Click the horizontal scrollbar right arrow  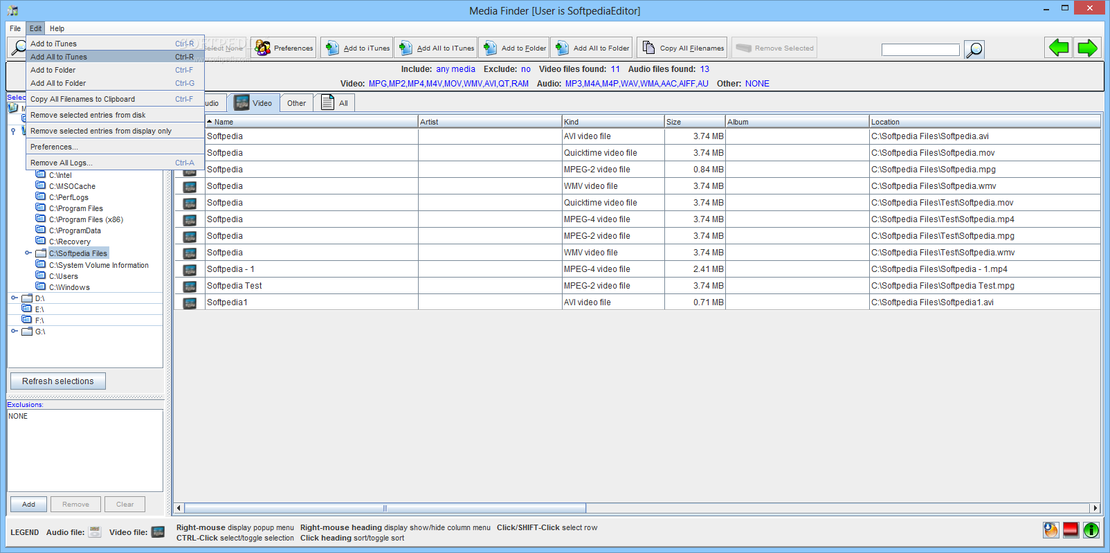(1095, 508)
